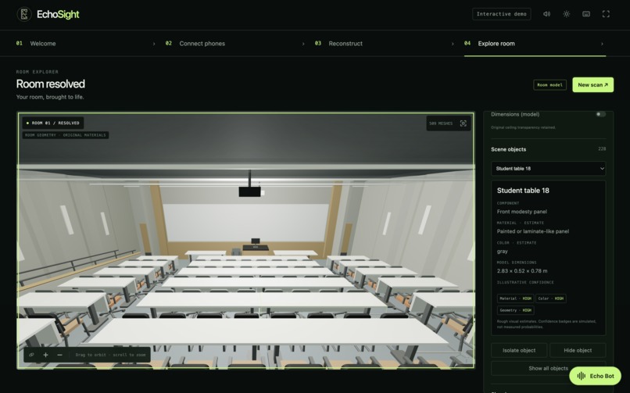Toggle sound with the speaker icon
630x393 pixels.
tap(546, 14)
